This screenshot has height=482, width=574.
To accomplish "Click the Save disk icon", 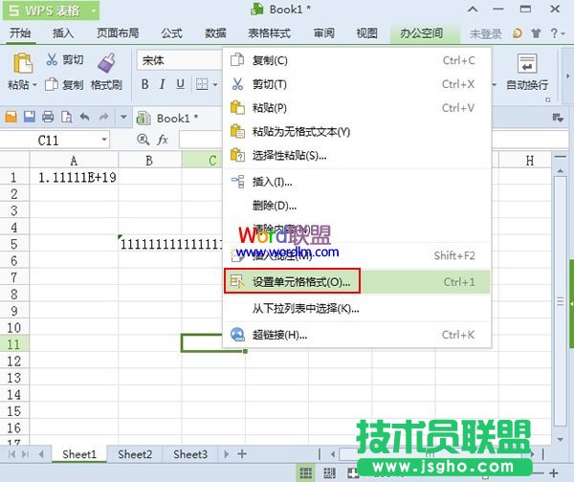I will pyautogui.click(x=30, y=117).
